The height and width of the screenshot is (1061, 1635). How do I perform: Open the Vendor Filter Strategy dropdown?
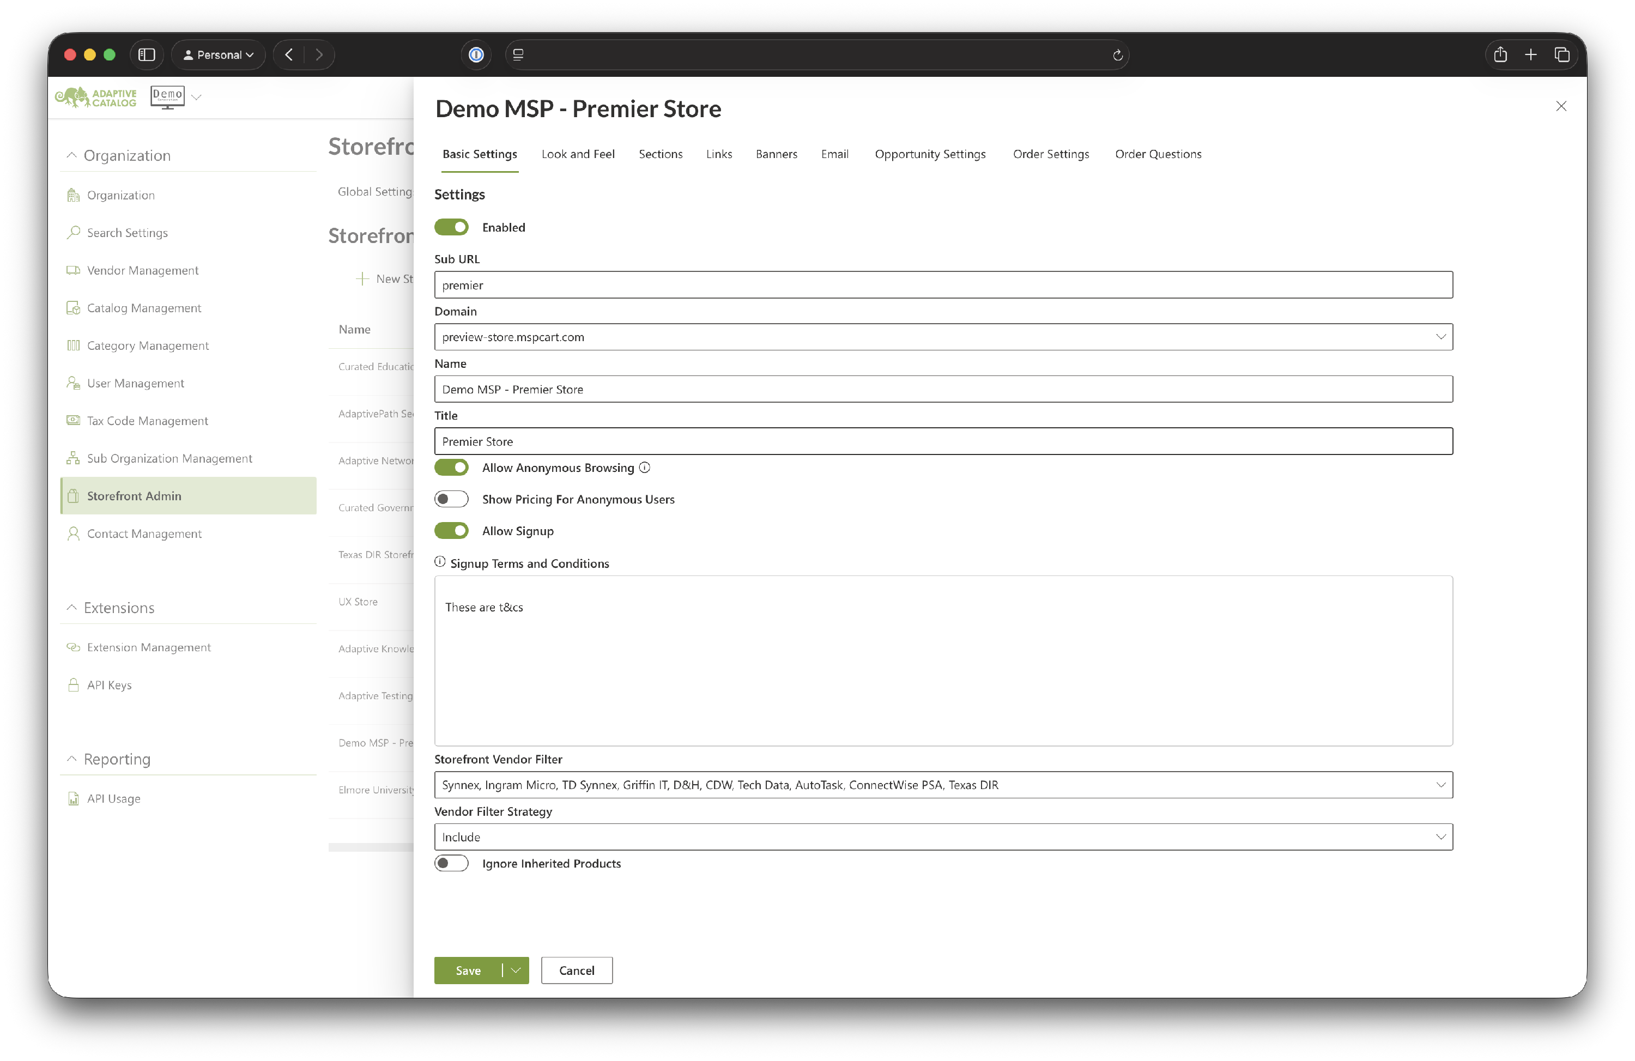(x=942, y=837)
